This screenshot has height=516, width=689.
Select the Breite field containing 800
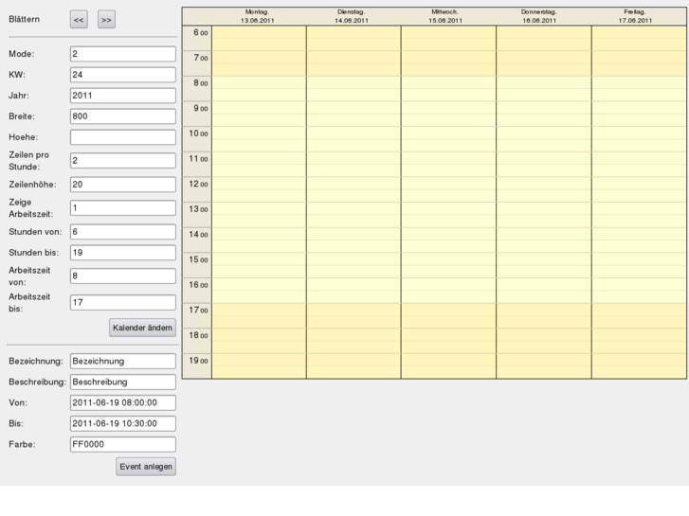pos(123,116)
